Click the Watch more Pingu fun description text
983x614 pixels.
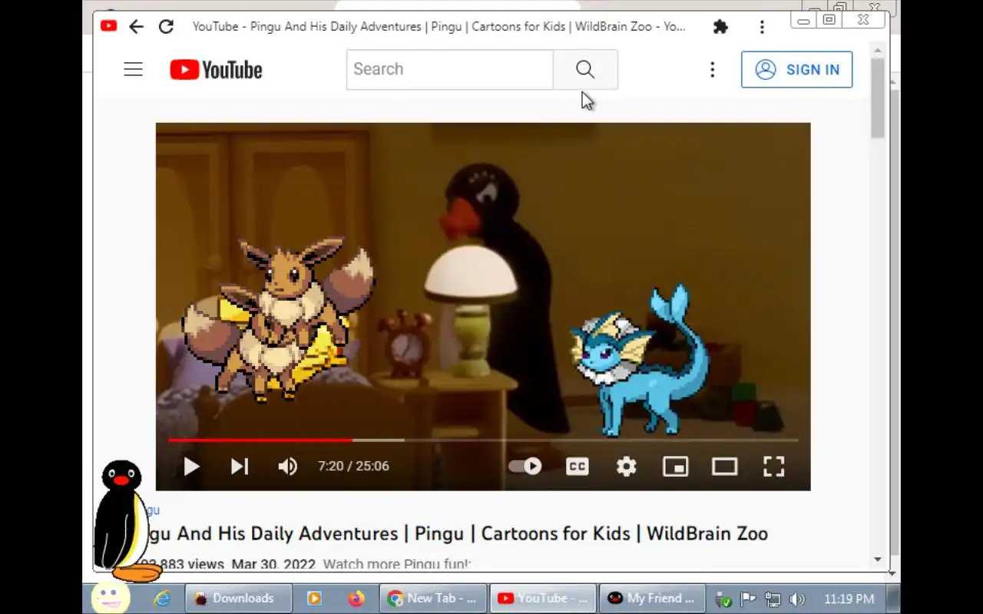point(396,564)
